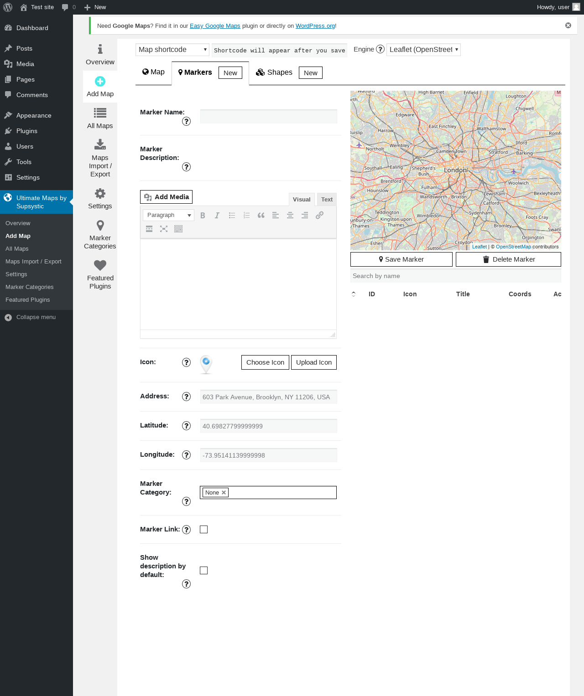This screenshot has height=696, width=584.
Task: Click the Bold formatting icon
Action: tap(203, 216)
